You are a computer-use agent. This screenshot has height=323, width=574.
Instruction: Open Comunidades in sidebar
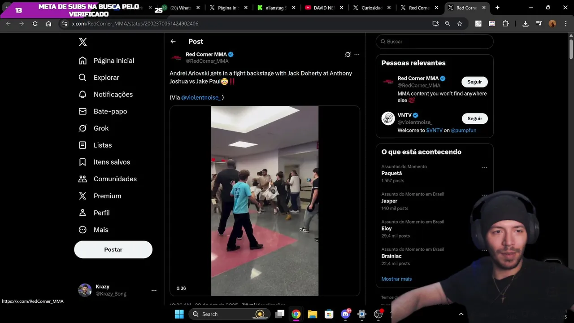point(107,179)
